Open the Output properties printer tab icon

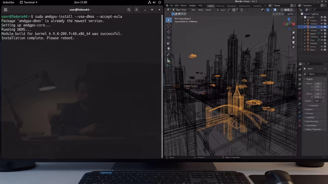click(300, 79)
